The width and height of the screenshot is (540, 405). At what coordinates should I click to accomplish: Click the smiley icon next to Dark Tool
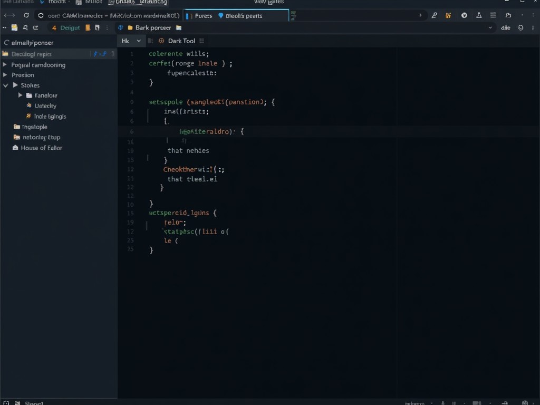coord(161,41)
